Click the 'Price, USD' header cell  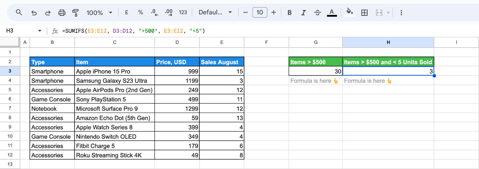click(177, 62)
